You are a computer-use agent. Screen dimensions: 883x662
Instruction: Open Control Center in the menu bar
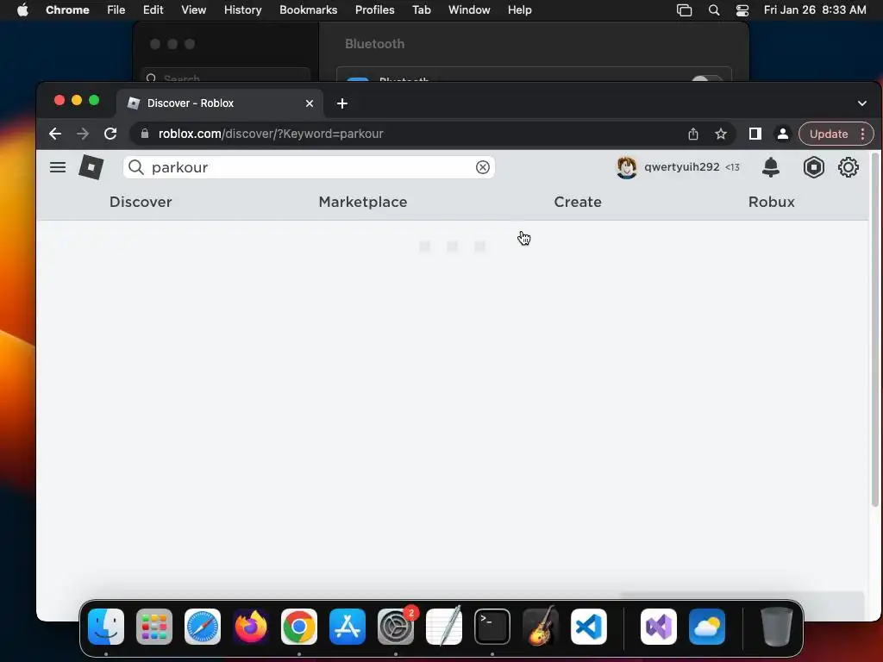pyautogui.click(x=742, y=10)
